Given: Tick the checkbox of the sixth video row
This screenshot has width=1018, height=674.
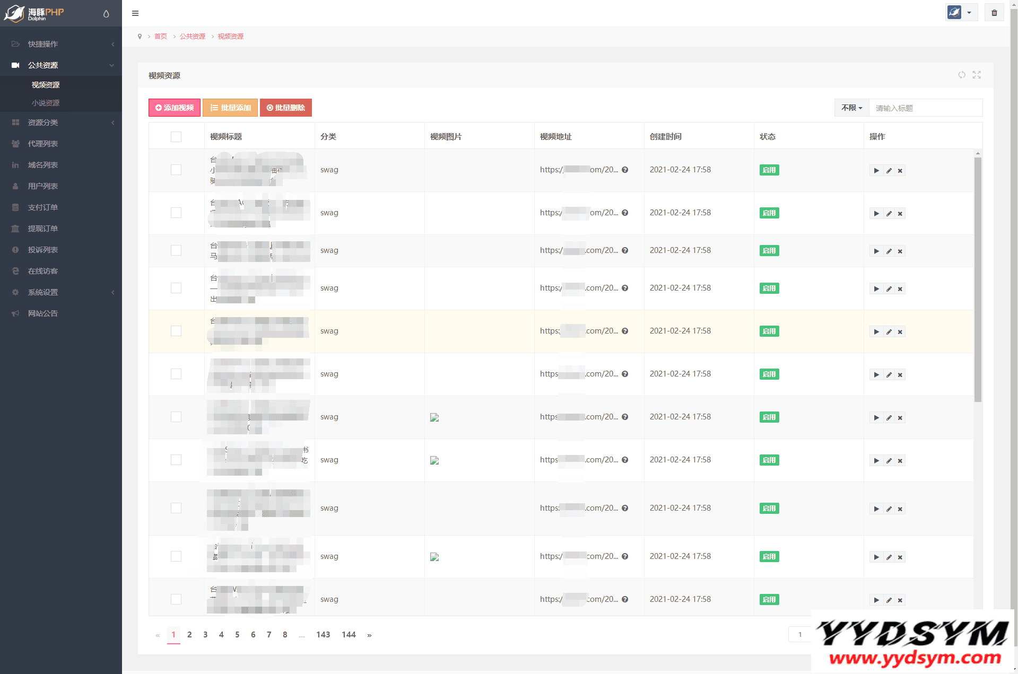Looking at the screenshot, I should (176, 374).
